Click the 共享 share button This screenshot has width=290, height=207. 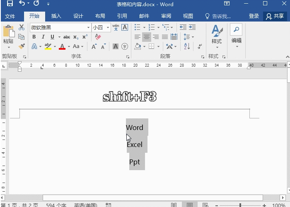[275, 16]
